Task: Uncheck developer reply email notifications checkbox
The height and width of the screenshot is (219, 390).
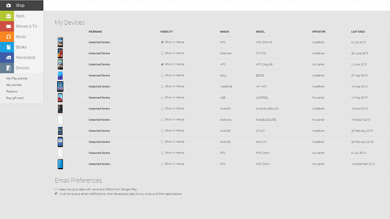Action: pyautogui.click(x=56, y=194)
